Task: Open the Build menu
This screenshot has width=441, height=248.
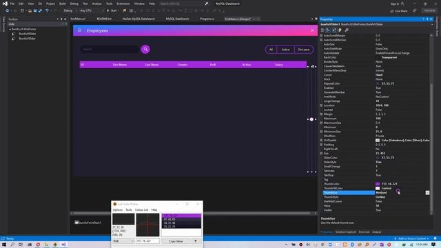Action: tap(63, 3)
